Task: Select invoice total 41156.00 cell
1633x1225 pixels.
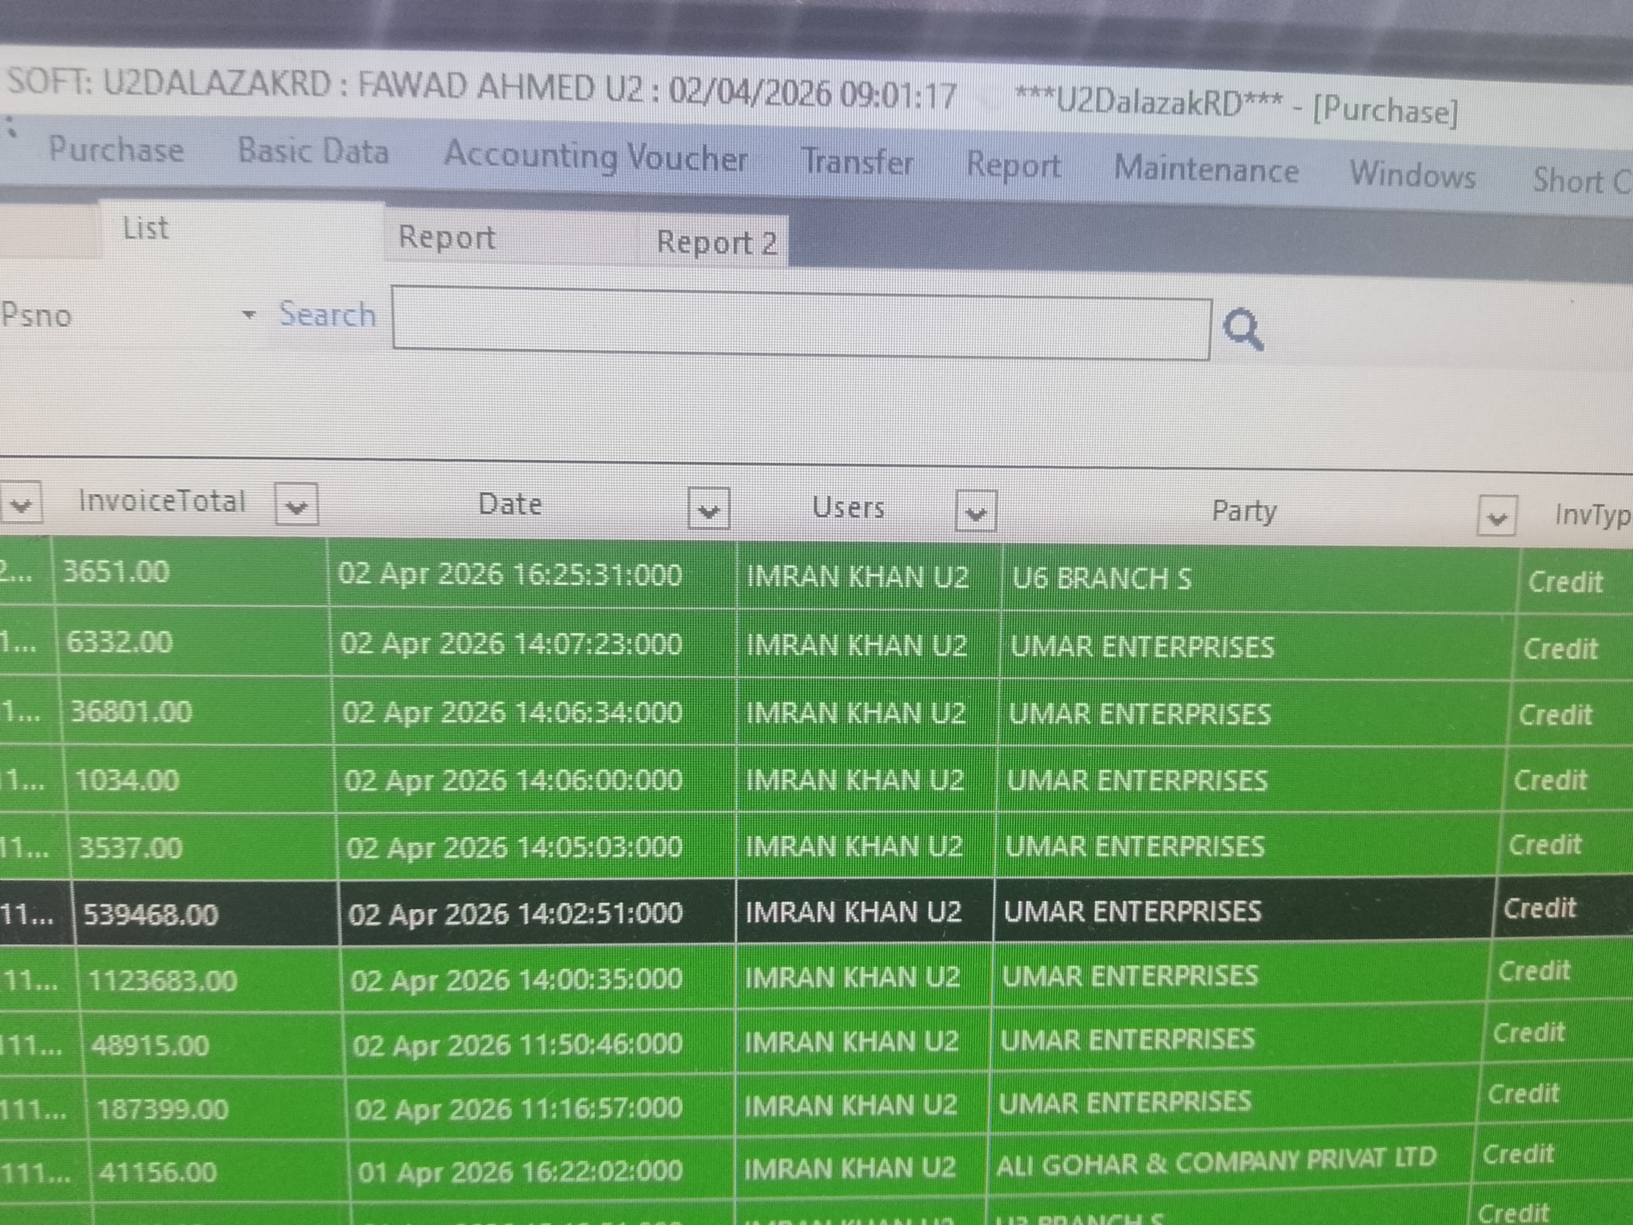Action: 221,1172
